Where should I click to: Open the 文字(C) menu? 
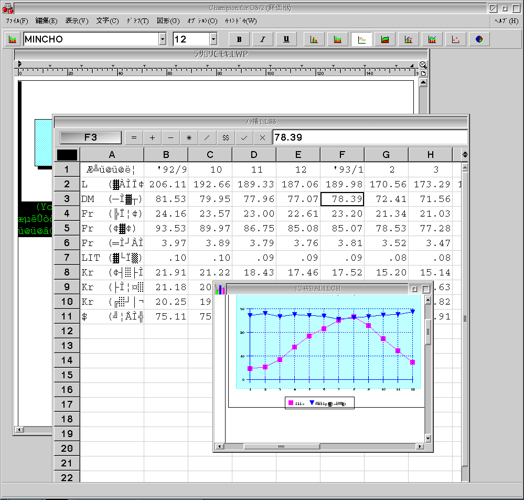108,21
